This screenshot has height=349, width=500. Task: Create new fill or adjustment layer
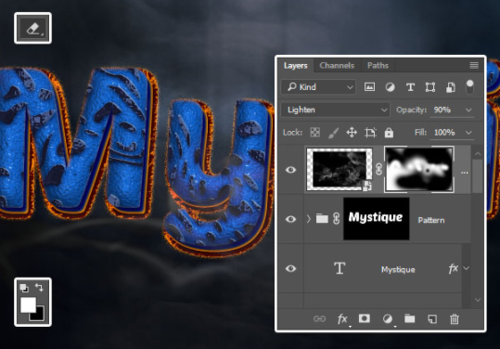[388, 318]
